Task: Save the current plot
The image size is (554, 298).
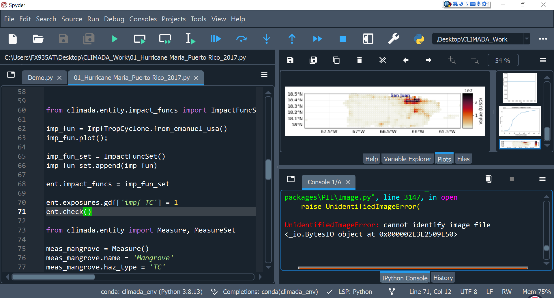Action: coord(290,60)
